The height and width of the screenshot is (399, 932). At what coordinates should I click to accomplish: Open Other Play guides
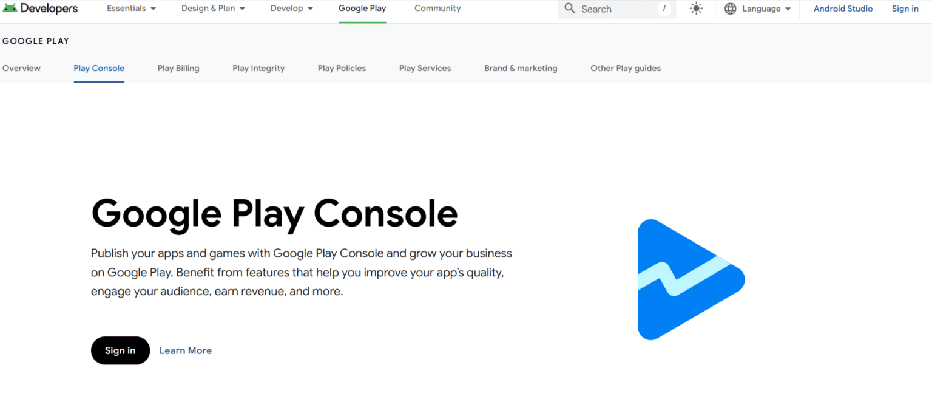[x=626, y=68]
